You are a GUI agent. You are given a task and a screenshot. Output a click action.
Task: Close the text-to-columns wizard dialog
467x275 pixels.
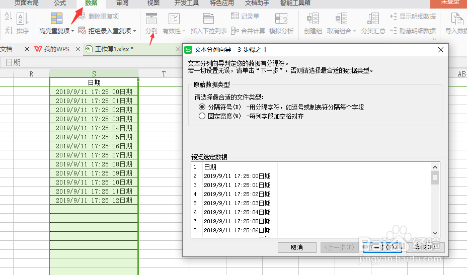click(441, 50)
